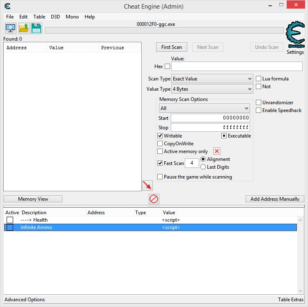Activate the Infinite Ammo script checkbox
This screenshot has width=308, height=307.
pyautogui.click(x=10, y=227)
